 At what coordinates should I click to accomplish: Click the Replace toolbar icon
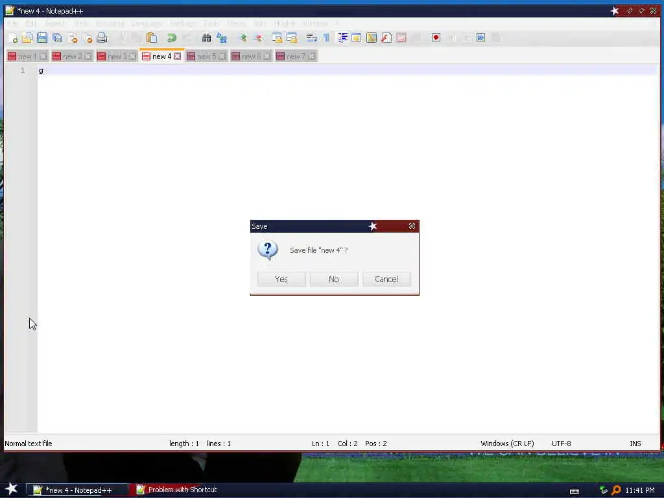(x=222, y=38)
